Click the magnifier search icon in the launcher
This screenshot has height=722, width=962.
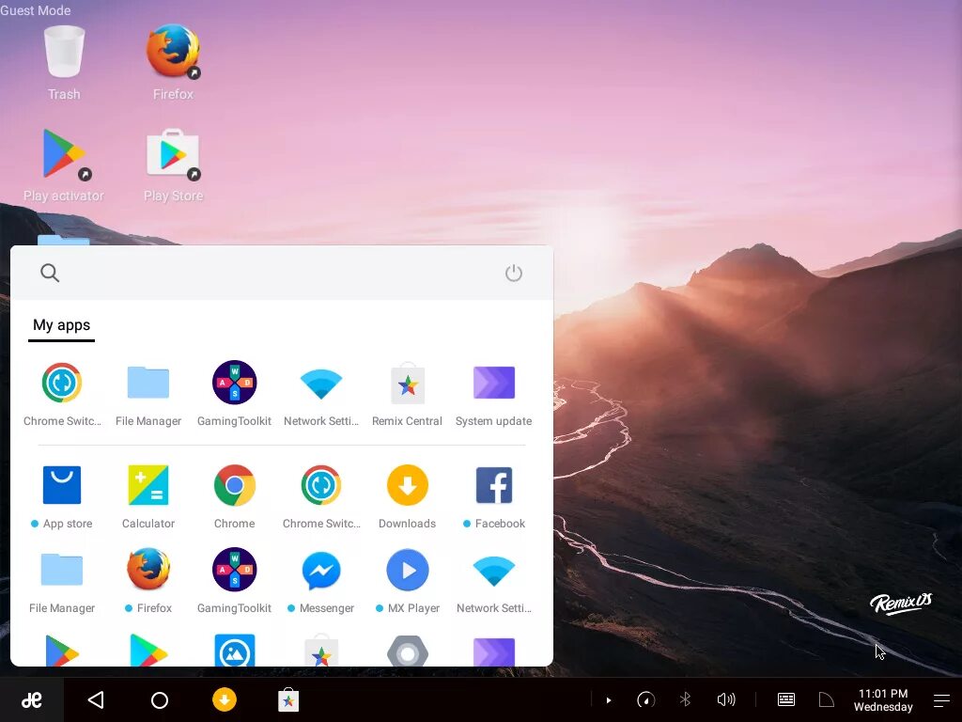[50, 273]
